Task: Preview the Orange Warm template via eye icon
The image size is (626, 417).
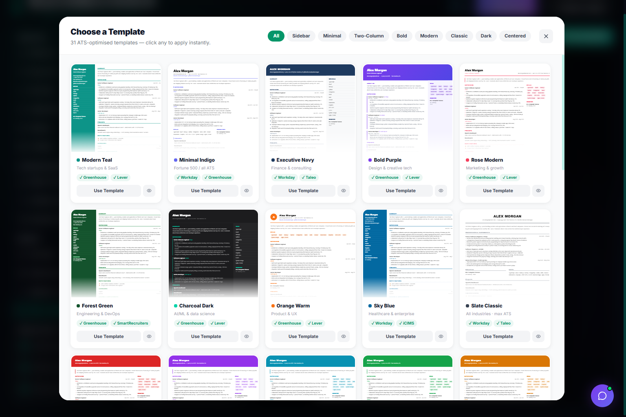Action: (344, 336)
